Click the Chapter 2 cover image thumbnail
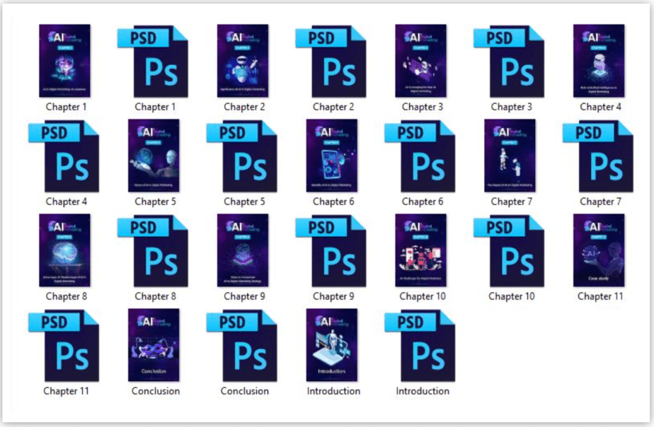 [243, 61]
